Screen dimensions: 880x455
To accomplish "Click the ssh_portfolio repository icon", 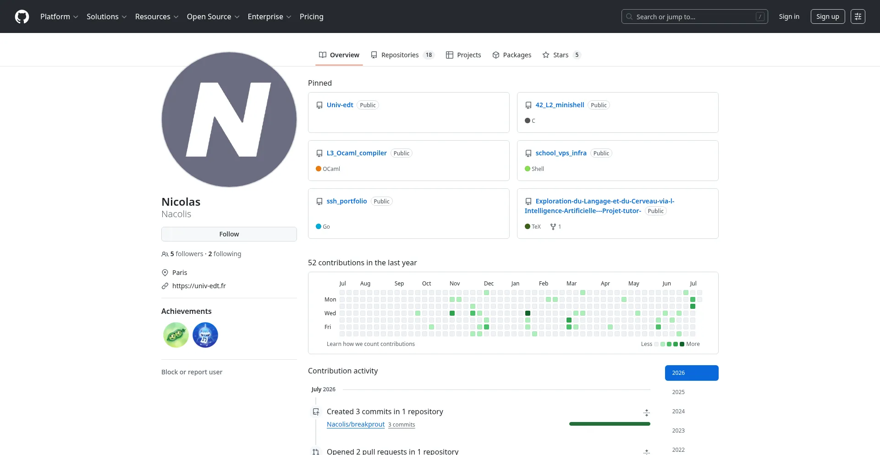I will 319,202.
